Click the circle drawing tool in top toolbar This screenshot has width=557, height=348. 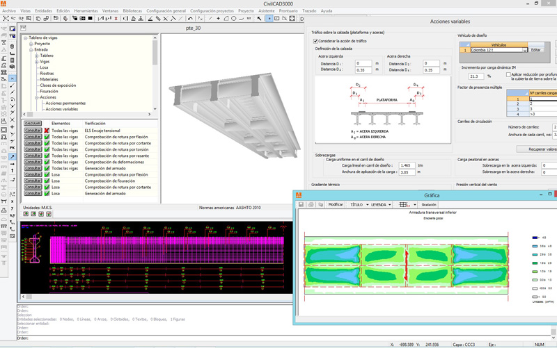click(x=234, y=19)
